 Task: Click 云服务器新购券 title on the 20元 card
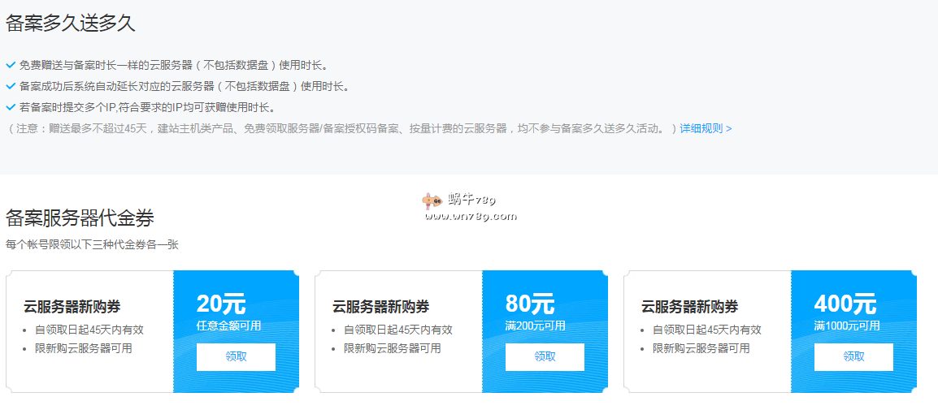(x=72, y=307)
